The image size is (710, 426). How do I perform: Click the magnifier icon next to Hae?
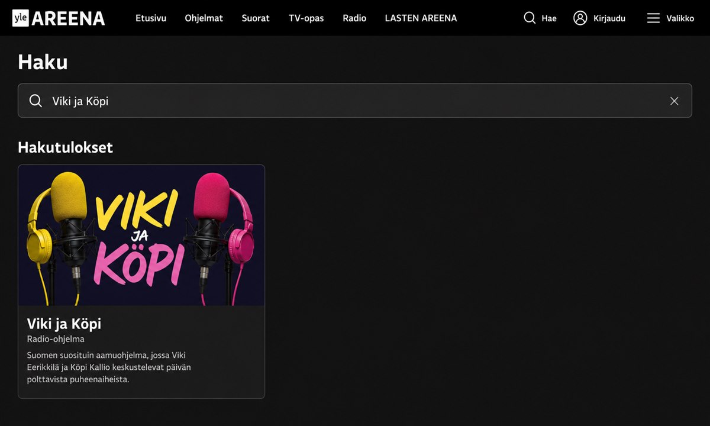pos(530,18)
